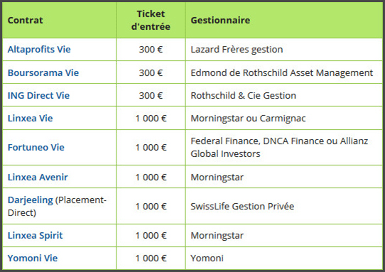Select the Edmond de Rothschild Asset Management cell
The height and width of the screenshot is (272, 385).
point(284,72)
